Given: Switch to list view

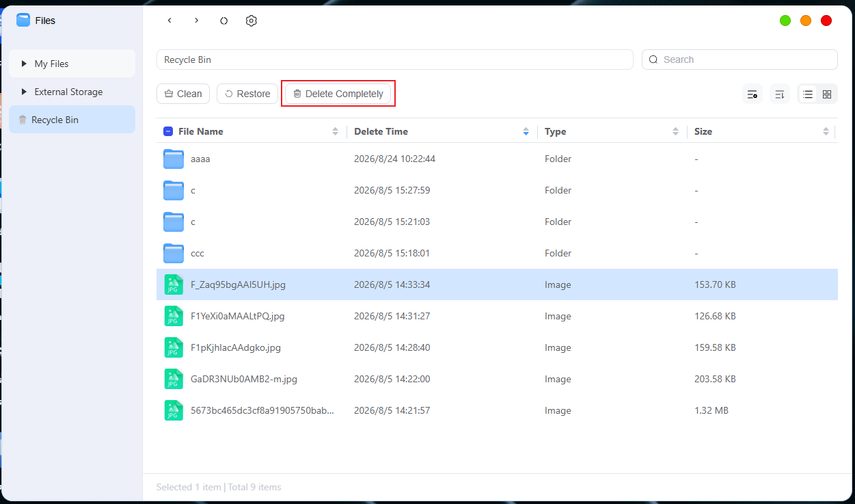Looking at the screenshot, I should [x=808, y=94].
